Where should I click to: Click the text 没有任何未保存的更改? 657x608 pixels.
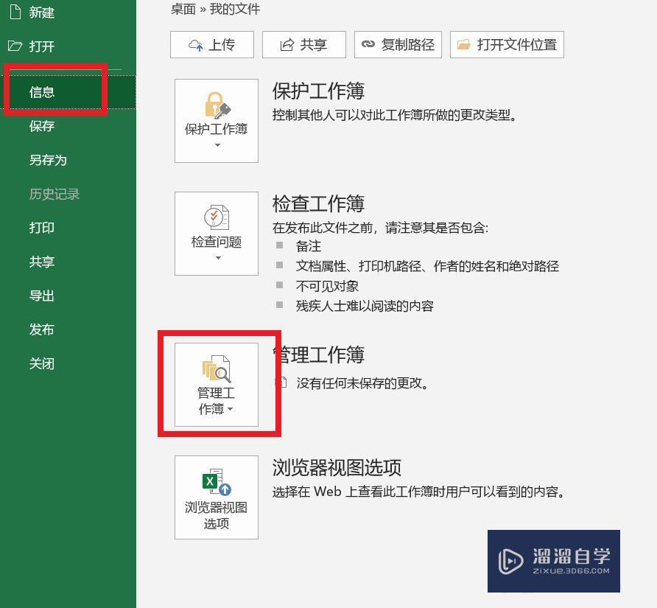(362, 382)
